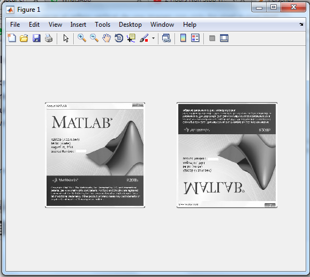Print the figure using the printer icon
Screen dimensions: 310x277
pos(49,38)
